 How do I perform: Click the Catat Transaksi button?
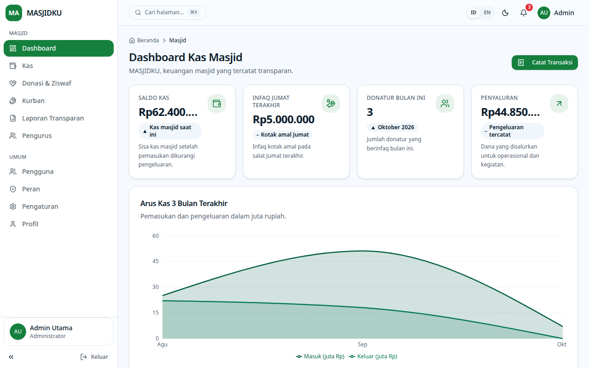click(545, 63)
